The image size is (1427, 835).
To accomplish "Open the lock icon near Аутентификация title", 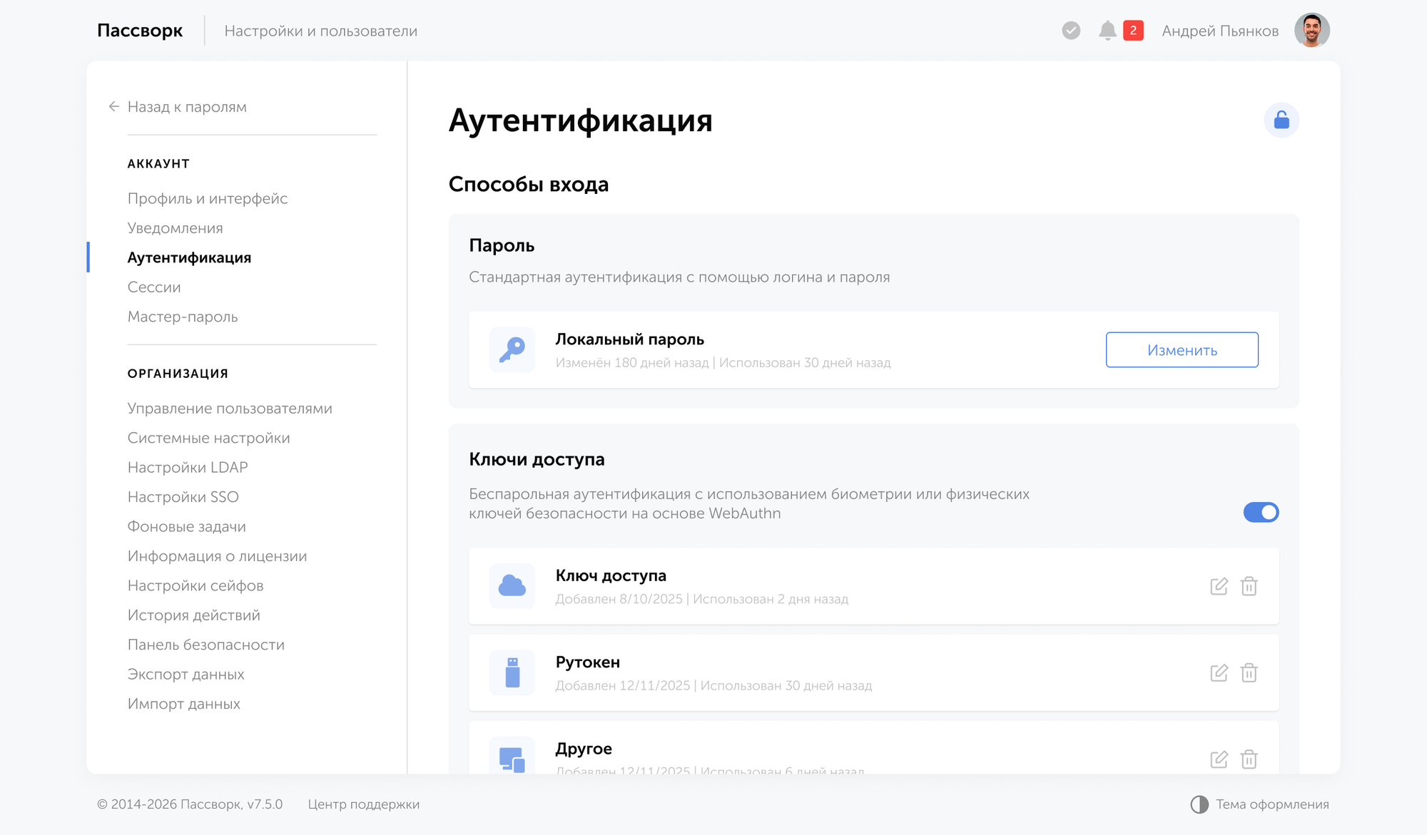I will click(x=1281, y=120).
